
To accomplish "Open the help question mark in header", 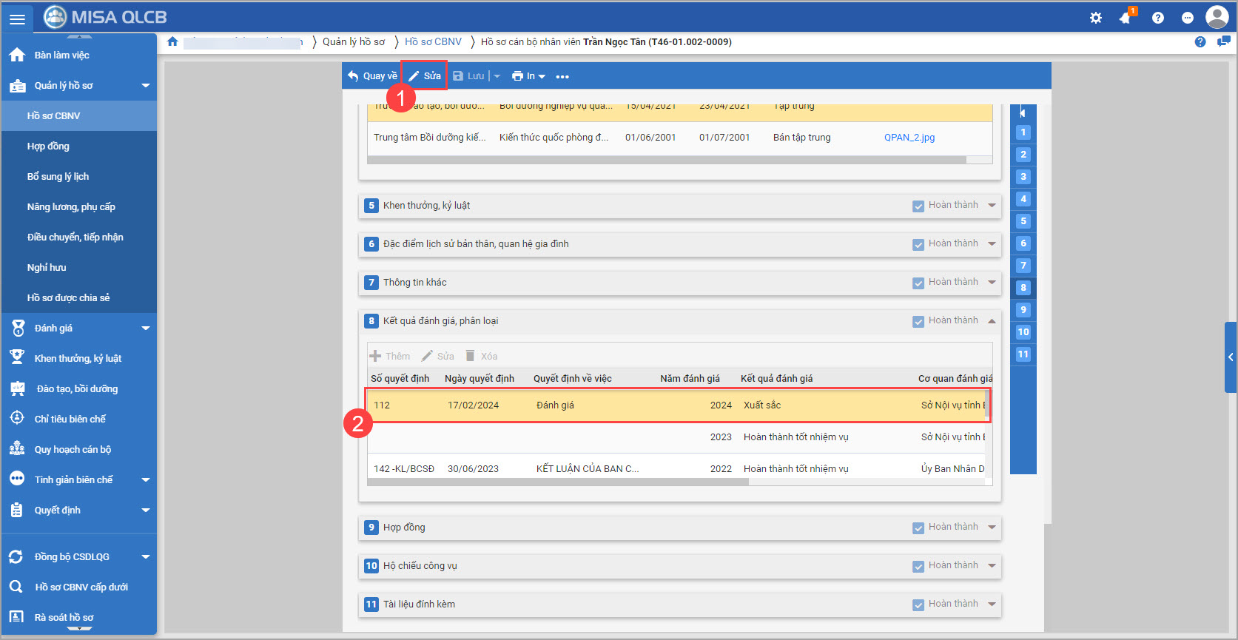I will click(1158, 18).
